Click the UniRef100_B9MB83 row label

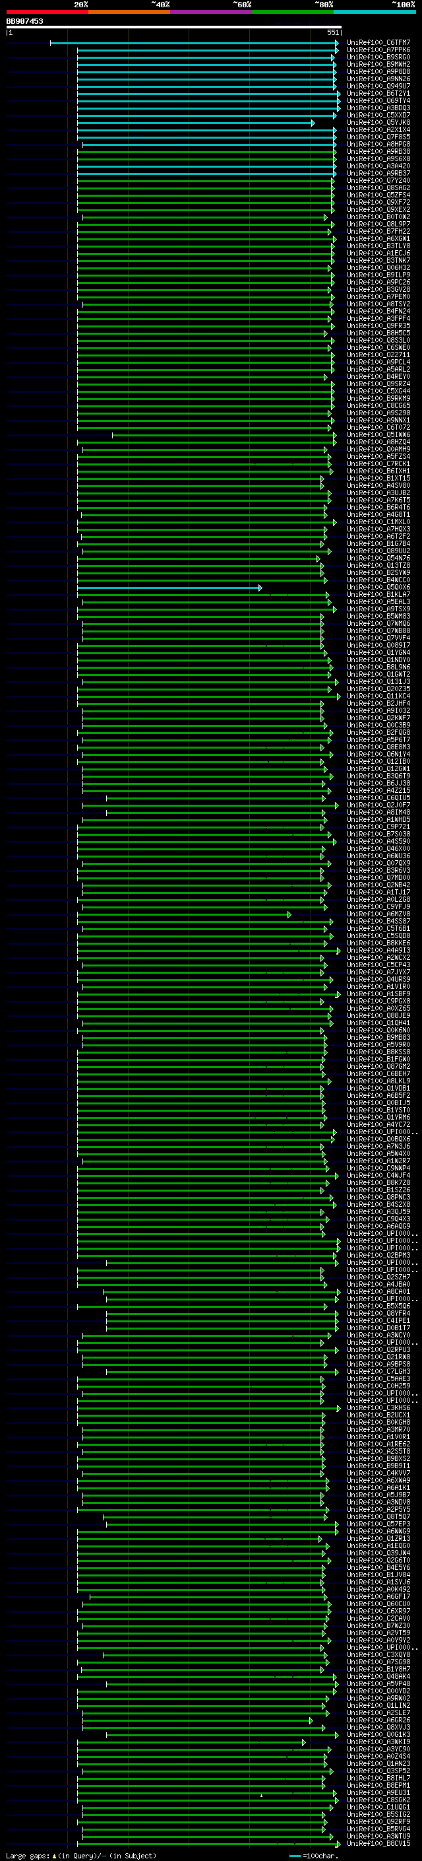click(x=378, y=1037)
